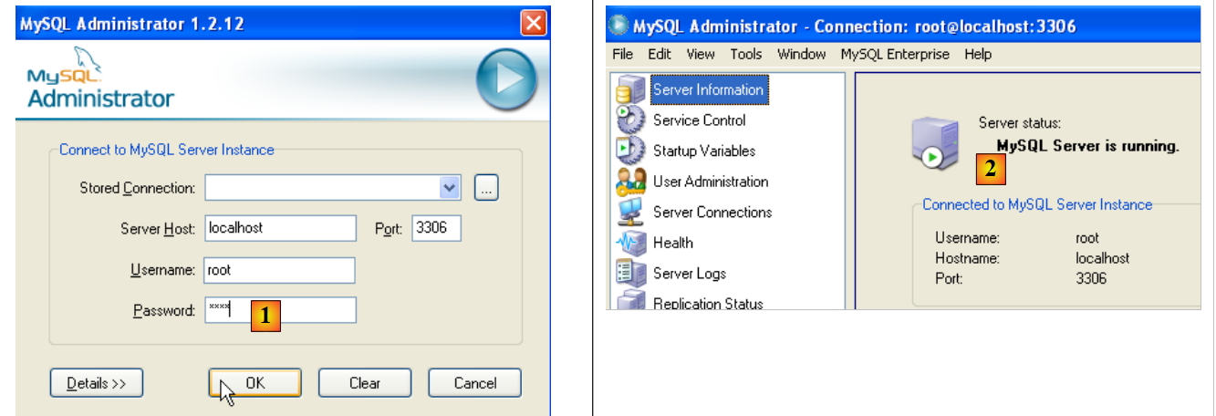The image size is (1216, 416).
Task: Click the ellipsis button beside Stored Connection
Action: (x=486, y=188)
